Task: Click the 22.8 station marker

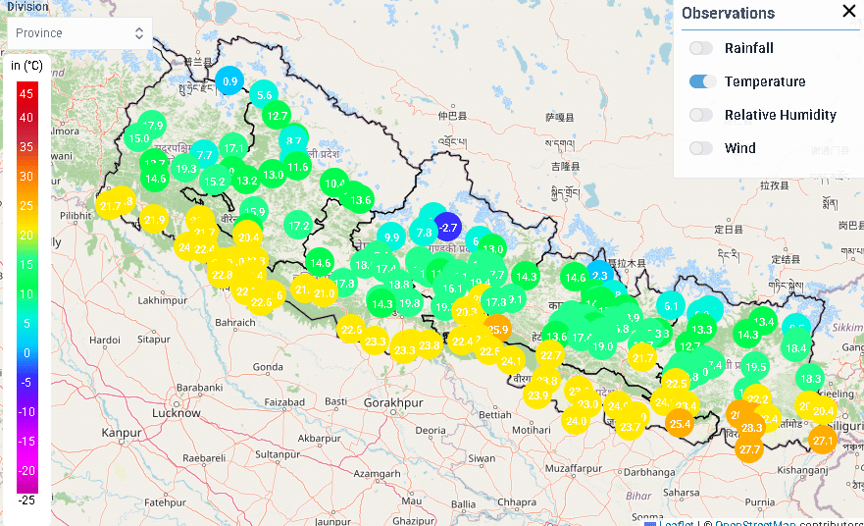Action: (222, 275)
